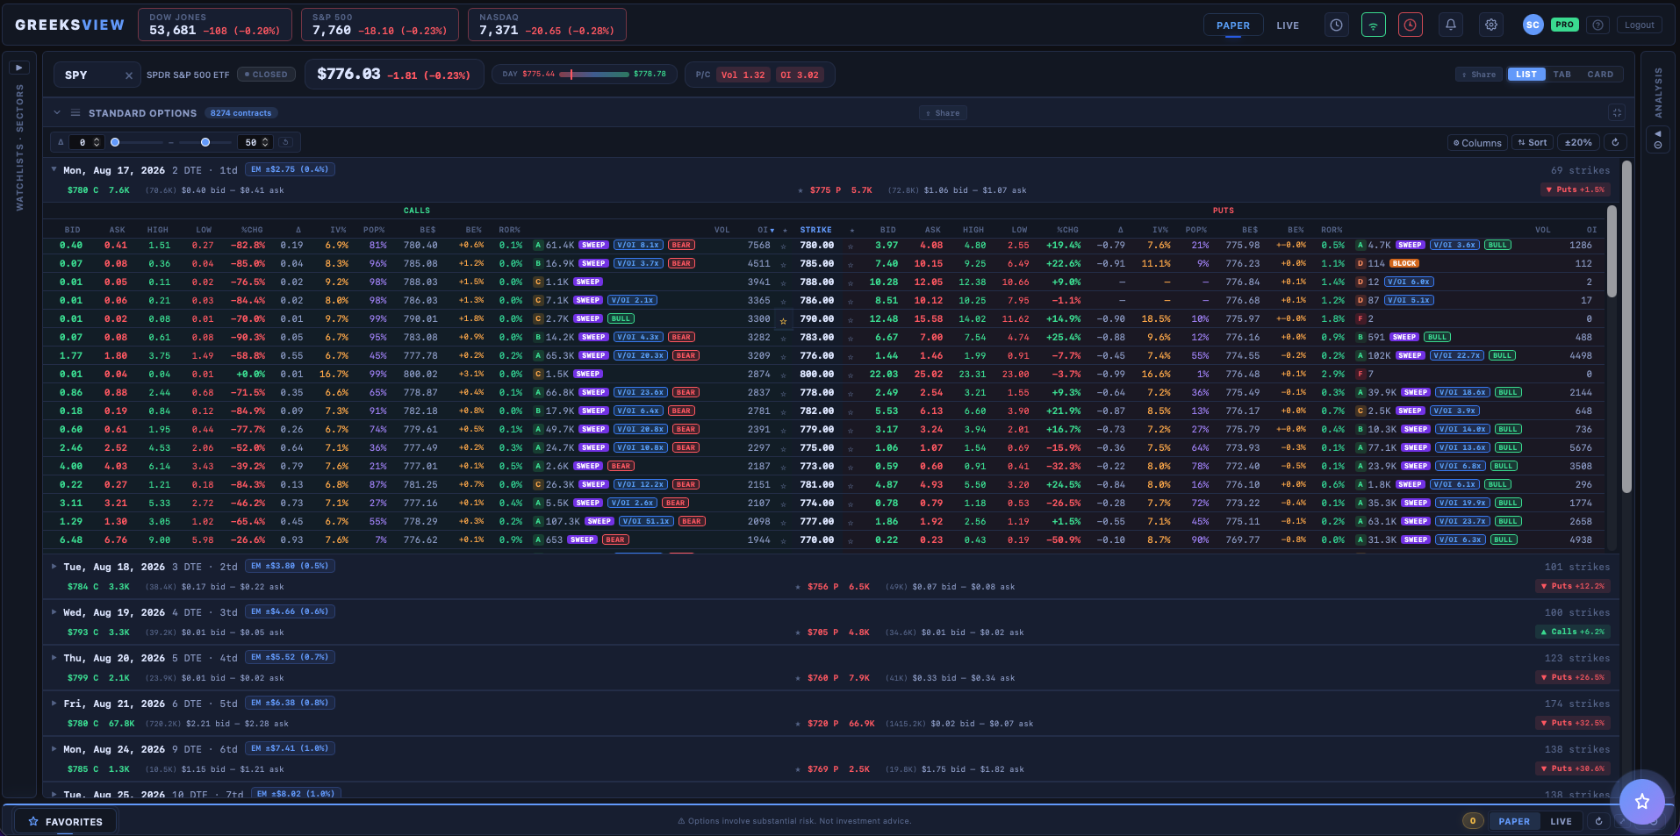Click the option chain vertical scrollbar
Screen dimensions: 1680x836
coord(1611,251)
